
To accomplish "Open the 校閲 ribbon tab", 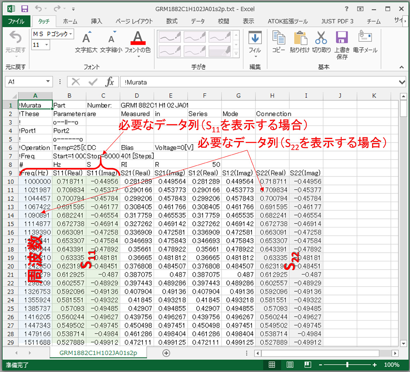I will pos(223,21).
